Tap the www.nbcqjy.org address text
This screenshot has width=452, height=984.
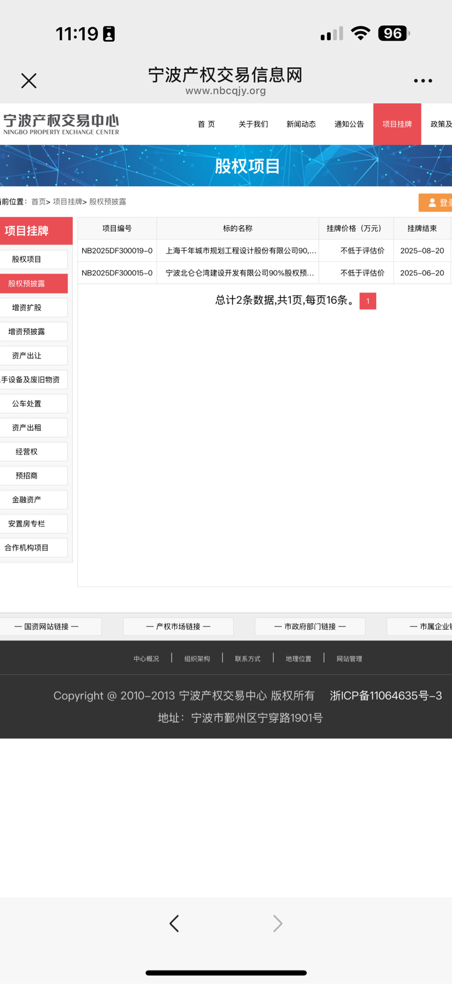click(x=226, y=91)
